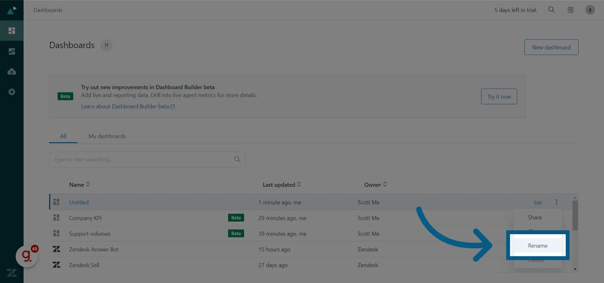Click the Zendesk logo at sidebar bottom

[x=12, y=273]
